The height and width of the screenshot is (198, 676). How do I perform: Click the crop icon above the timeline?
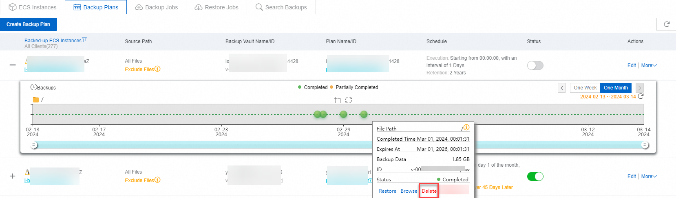click(x=337, y=100)
